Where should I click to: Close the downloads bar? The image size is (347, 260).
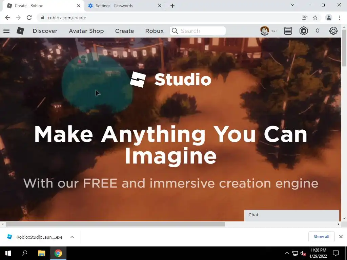pyautogui.click(x=341, y=237)
